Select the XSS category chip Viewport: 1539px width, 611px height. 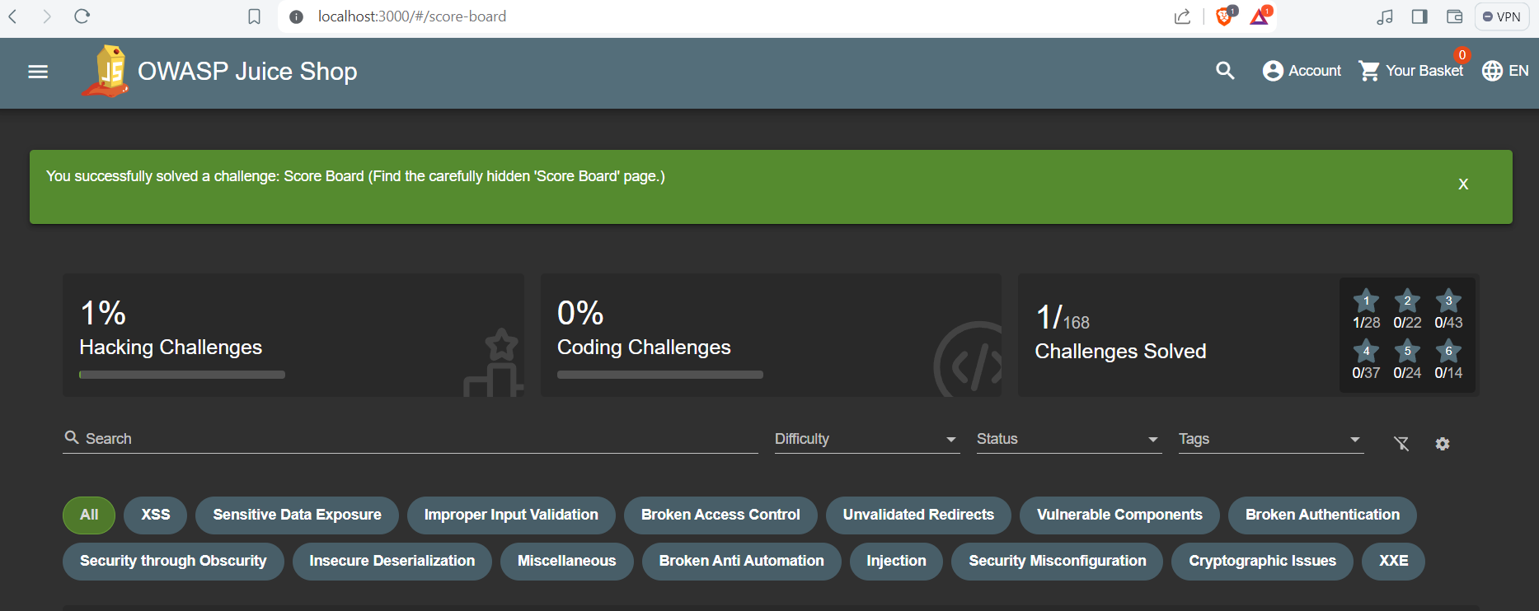pos(155,515)
